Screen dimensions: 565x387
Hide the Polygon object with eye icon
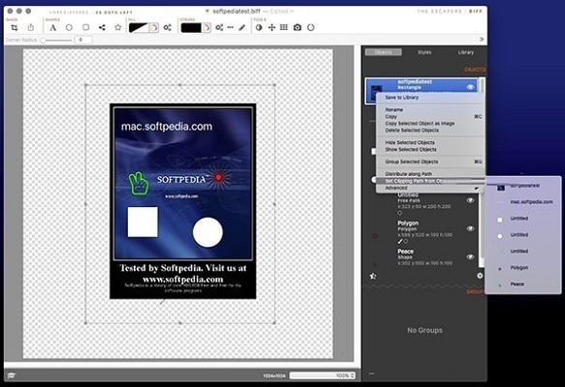click(x=470, y=228)
